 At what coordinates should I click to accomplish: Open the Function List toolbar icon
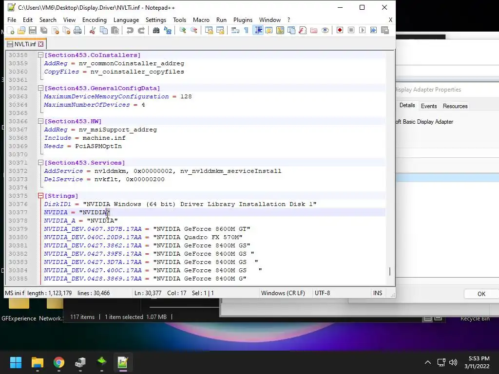(x=302, y=30)
